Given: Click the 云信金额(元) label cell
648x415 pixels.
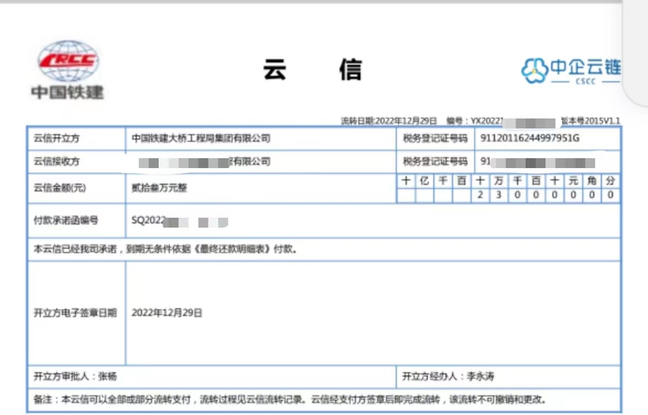Looking at the screenshot, I should pos(76,188).
